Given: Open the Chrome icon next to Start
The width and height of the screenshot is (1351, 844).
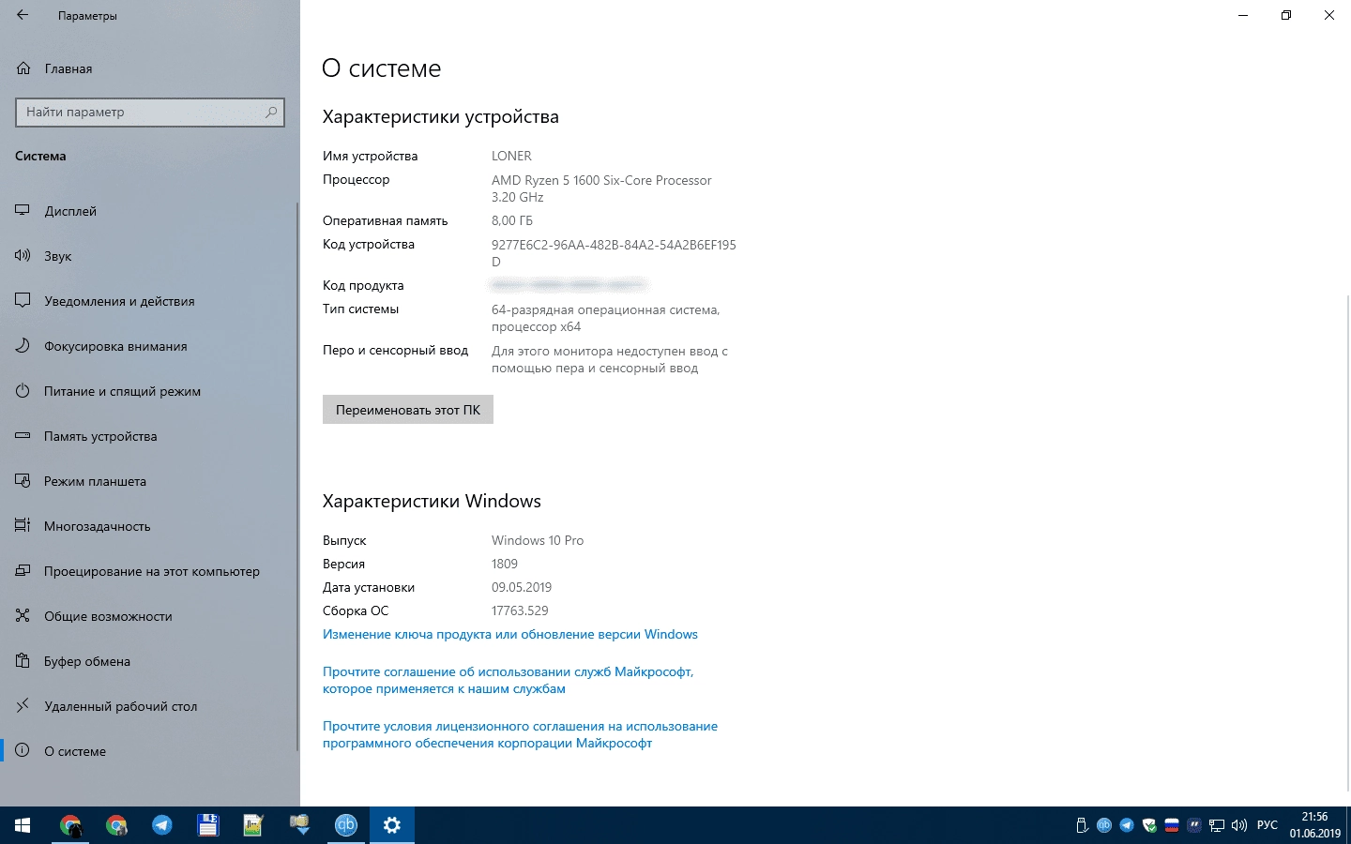Looking at the screenshot, I should pyautogui.click(x=70, y=825).
